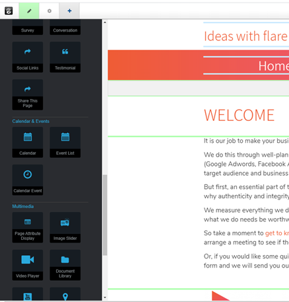Choose the Testimonial block
The image size is (289, 302).
click(x=65, y=57)
